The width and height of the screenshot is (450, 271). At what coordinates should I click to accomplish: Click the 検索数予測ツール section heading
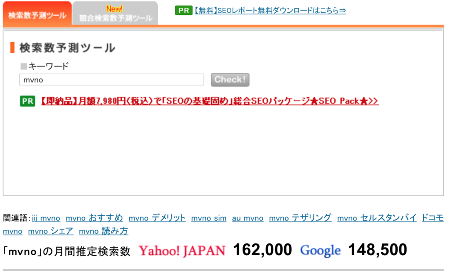pos(67,48)
